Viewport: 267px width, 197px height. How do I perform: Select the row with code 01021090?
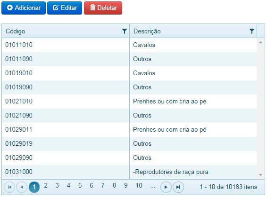(129, 115)
